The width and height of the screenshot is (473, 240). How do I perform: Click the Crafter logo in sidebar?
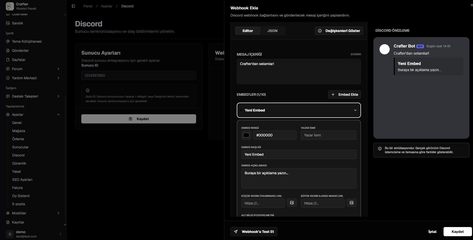pyautogui.click(x=10, y=6)
